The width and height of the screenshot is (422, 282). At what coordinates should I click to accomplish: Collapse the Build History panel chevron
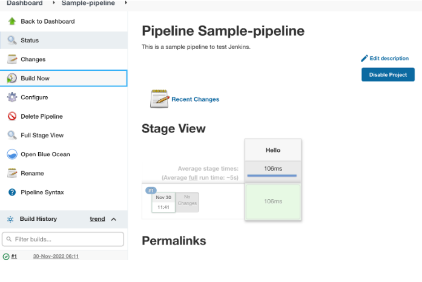(x=114, y=219)
